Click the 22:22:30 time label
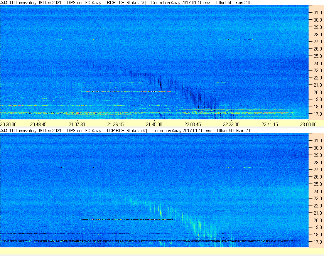Image resolution: width=324 pixels, height=256 pixels. click(231, 125)
